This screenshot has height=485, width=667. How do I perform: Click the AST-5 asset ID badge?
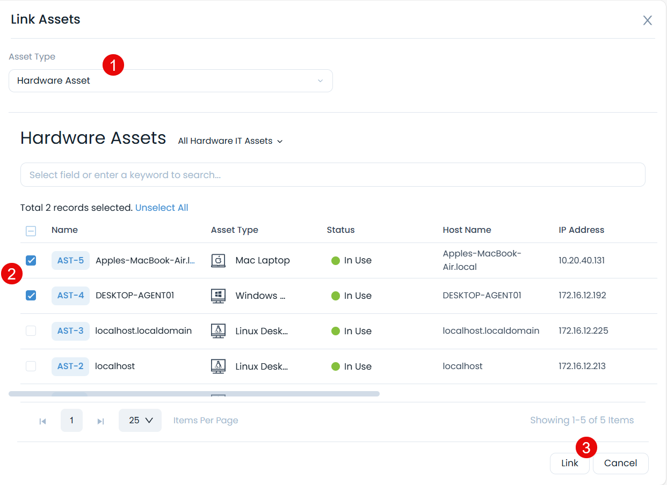(x=70, y=261)
